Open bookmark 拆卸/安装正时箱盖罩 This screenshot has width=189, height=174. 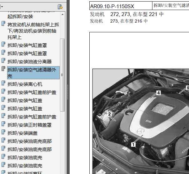pos(30,125)
